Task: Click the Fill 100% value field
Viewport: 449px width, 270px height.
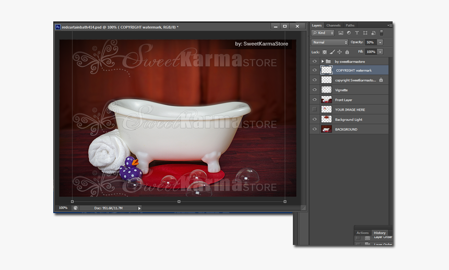Action: tap(371, 52)
